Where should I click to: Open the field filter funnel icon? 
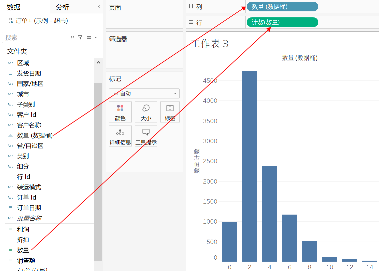(x=80, y=37)
